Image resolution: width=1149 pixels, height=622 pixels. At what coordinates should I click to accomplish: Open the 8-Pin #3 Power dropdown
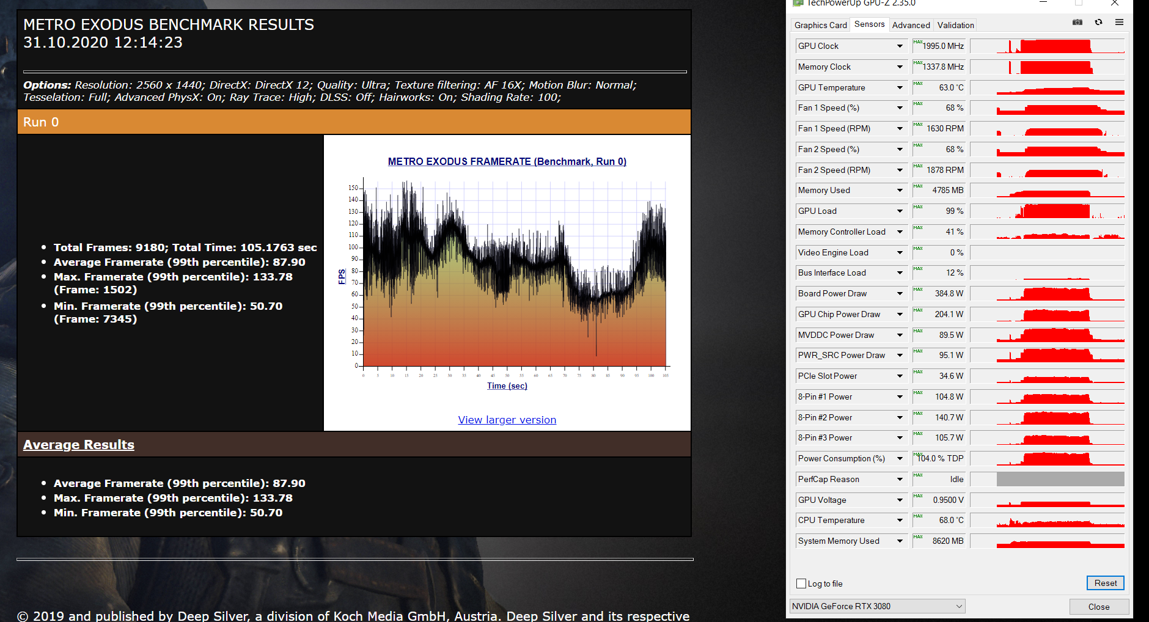[x=900, y=438]
